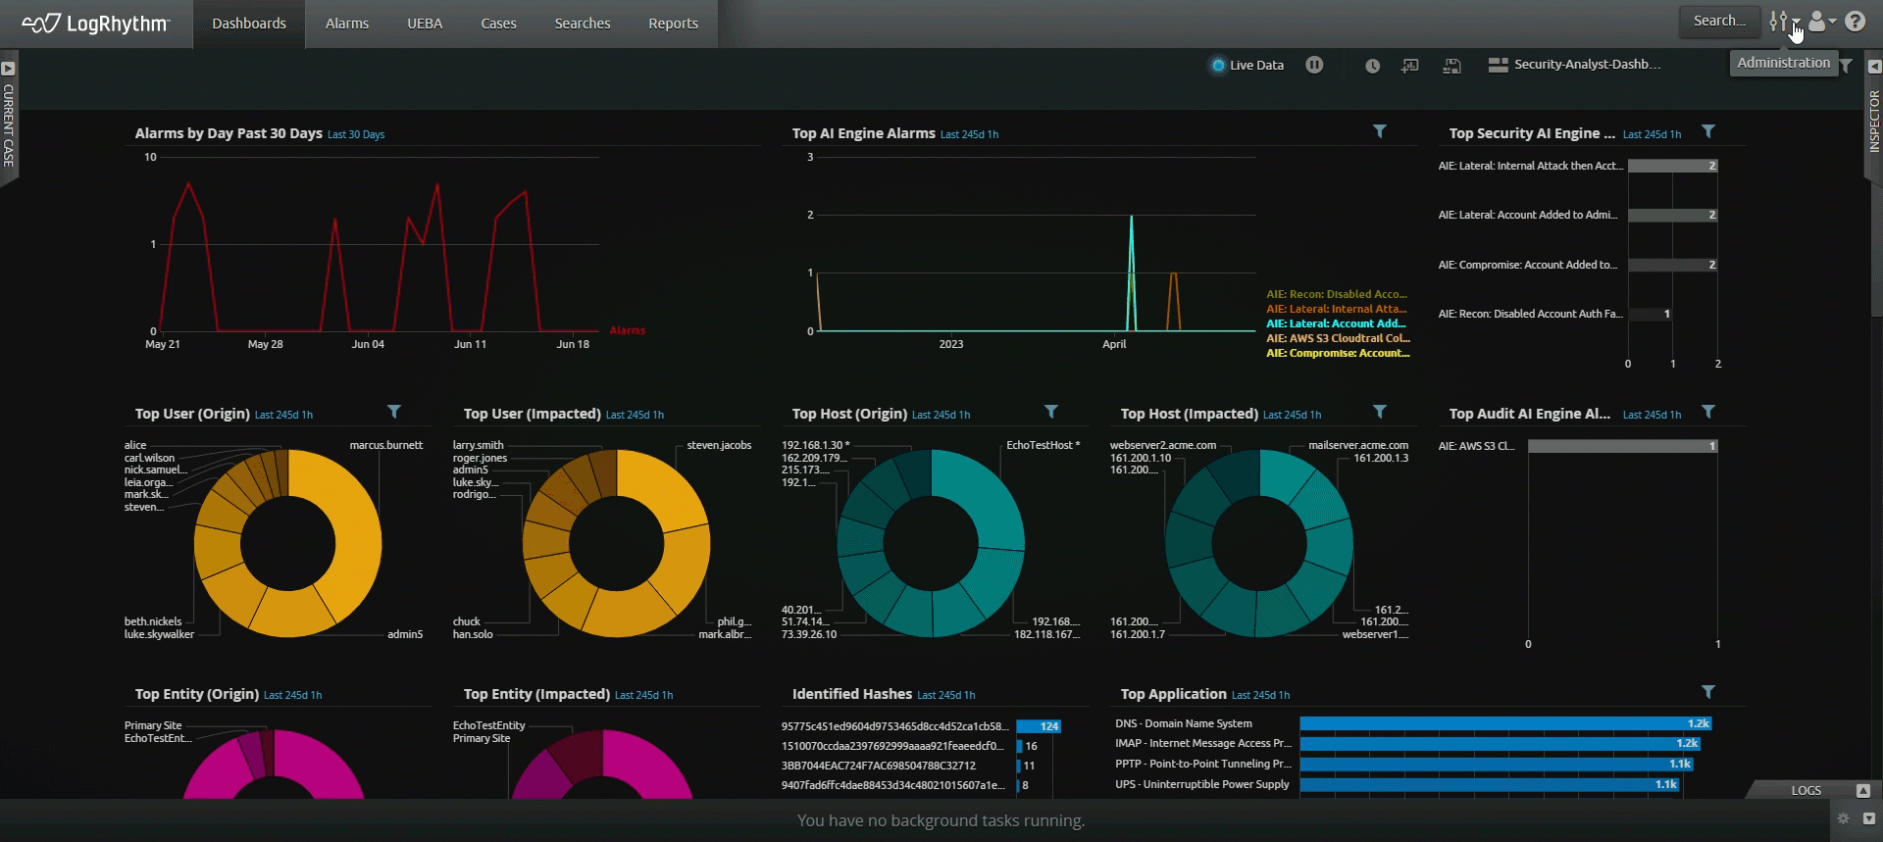The height and width of the screenshot is (842, 1883).
Task: Open the user account dropdown
Action: pyautogui.click(x=1821, y=22)
